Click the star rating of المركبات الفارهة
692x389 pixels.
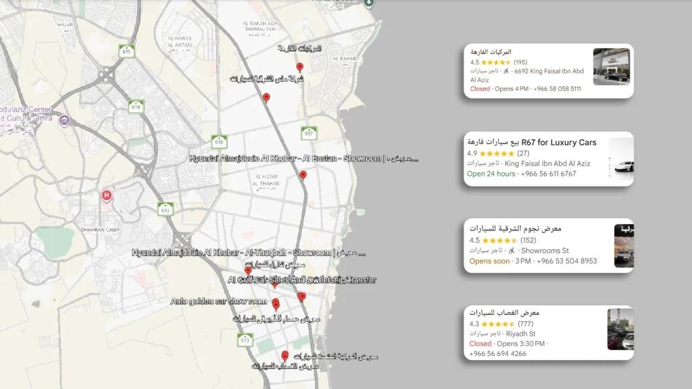pyautogui.click(x=495, y=62)
